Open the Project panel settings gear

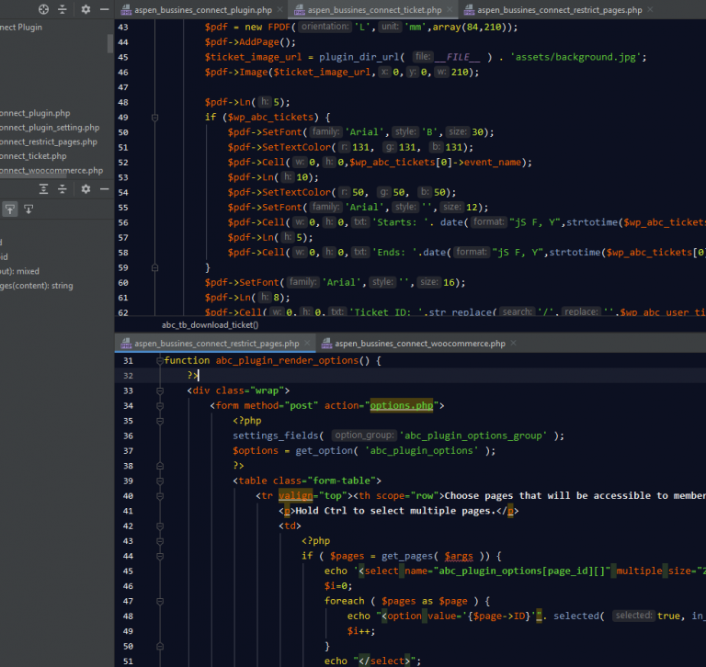pyautogui.click(x=85, y=9)
